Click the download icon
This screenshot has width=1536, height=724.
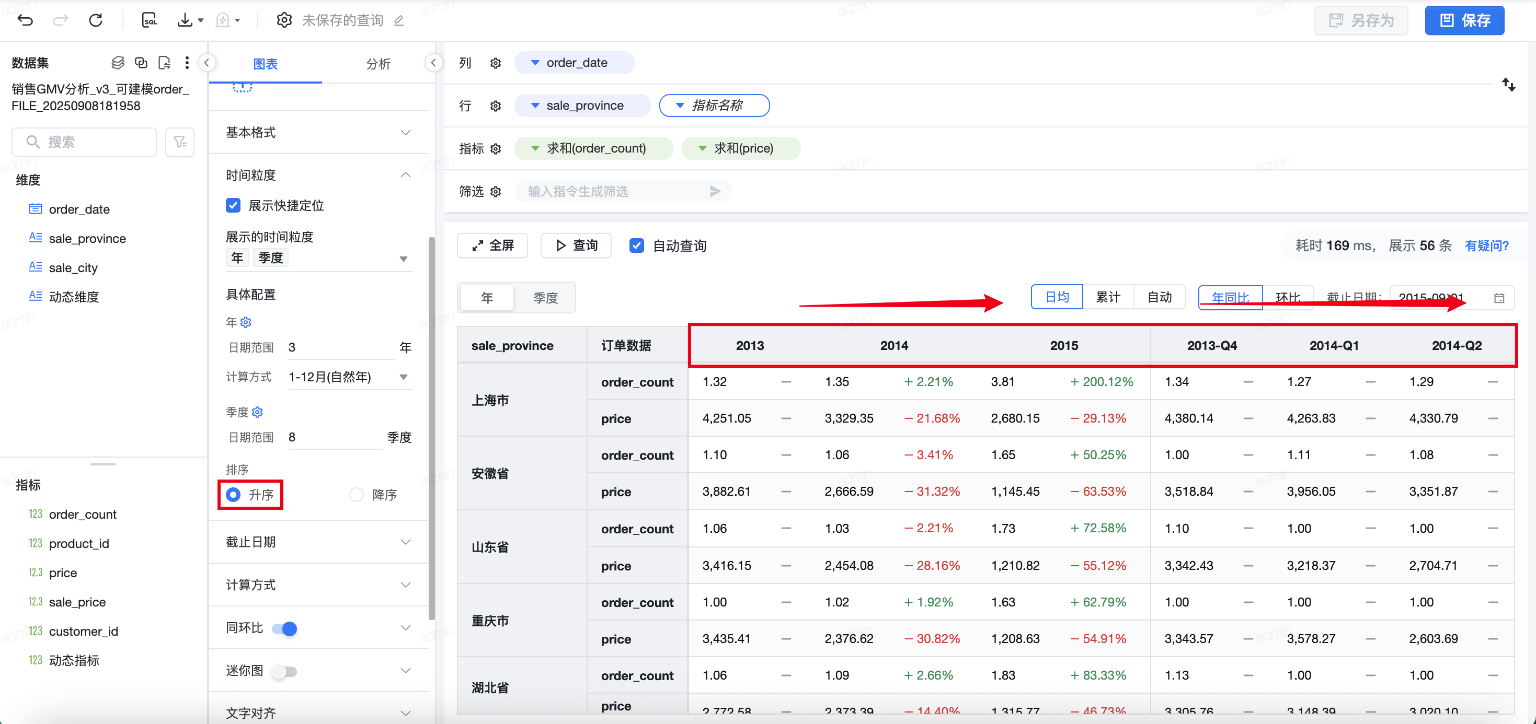(x=185, y=20)
